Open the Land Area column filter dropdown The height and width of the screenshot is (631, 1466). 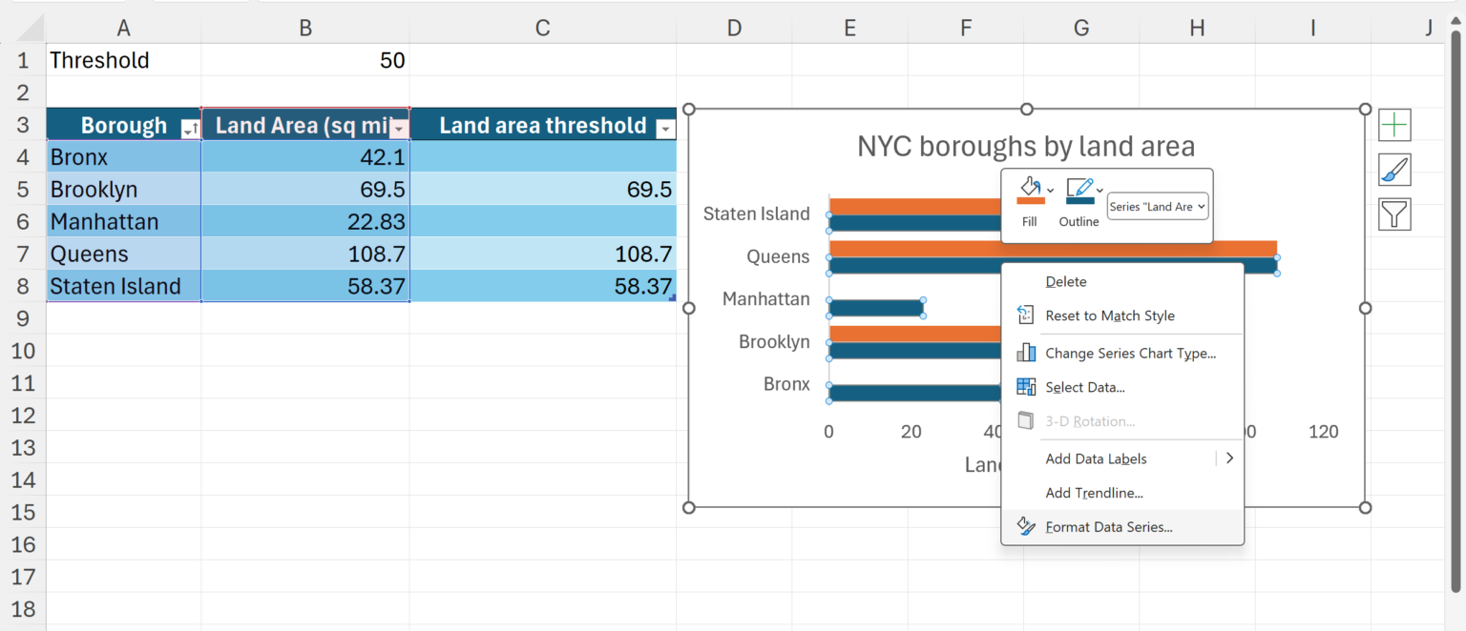point(400,130)
